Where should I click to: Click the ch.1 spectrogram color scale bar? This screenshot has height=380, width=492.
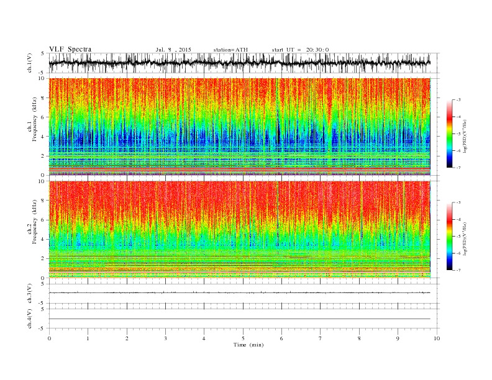click(449, 133)
